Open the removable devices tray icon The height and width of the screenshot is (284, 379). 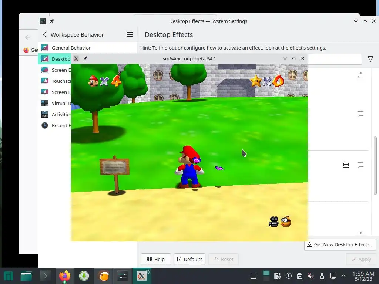coord(322,276)
